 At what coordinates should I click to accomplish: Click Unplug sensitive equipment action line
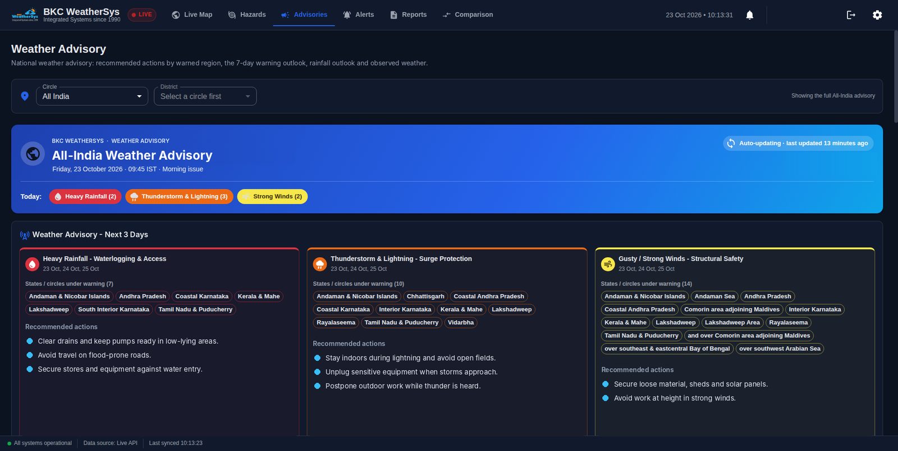pos(411,372)
